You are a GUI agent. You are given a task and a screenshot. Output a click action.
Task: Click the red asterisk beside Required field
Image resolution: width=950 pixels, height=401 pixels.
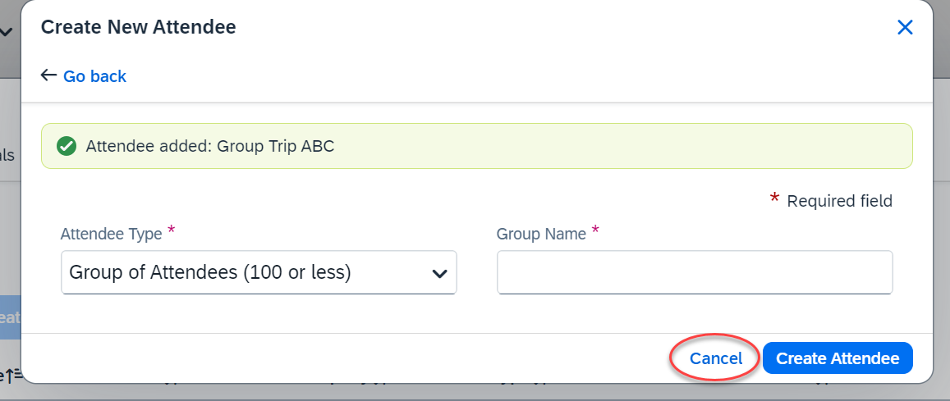[x=774, y=198]
